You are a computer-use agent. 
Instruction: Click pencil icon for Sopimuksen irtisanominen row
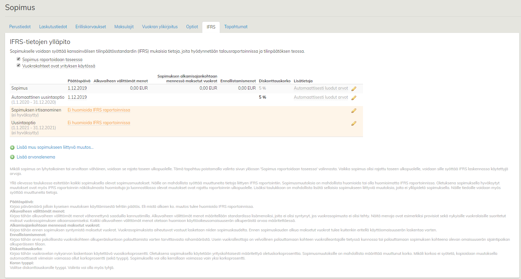(x=354, y=110)
